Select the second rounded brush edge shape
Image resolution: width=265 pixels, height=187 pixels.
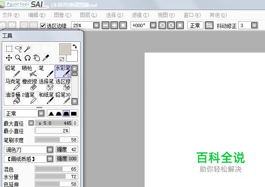coord(59,114)
